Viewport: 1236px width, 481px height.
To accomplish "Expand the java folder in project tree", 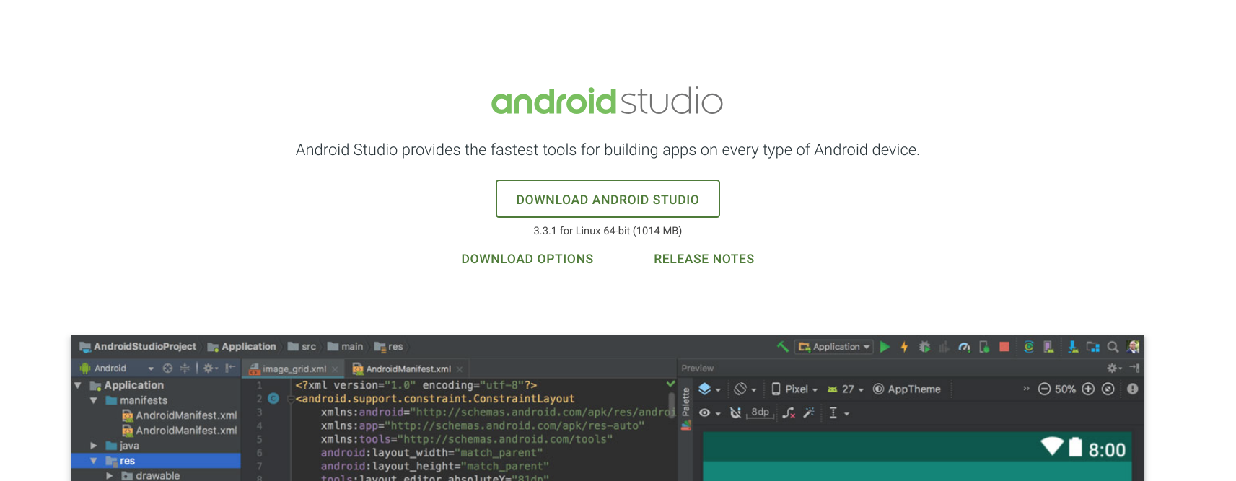I will [94, 446].
